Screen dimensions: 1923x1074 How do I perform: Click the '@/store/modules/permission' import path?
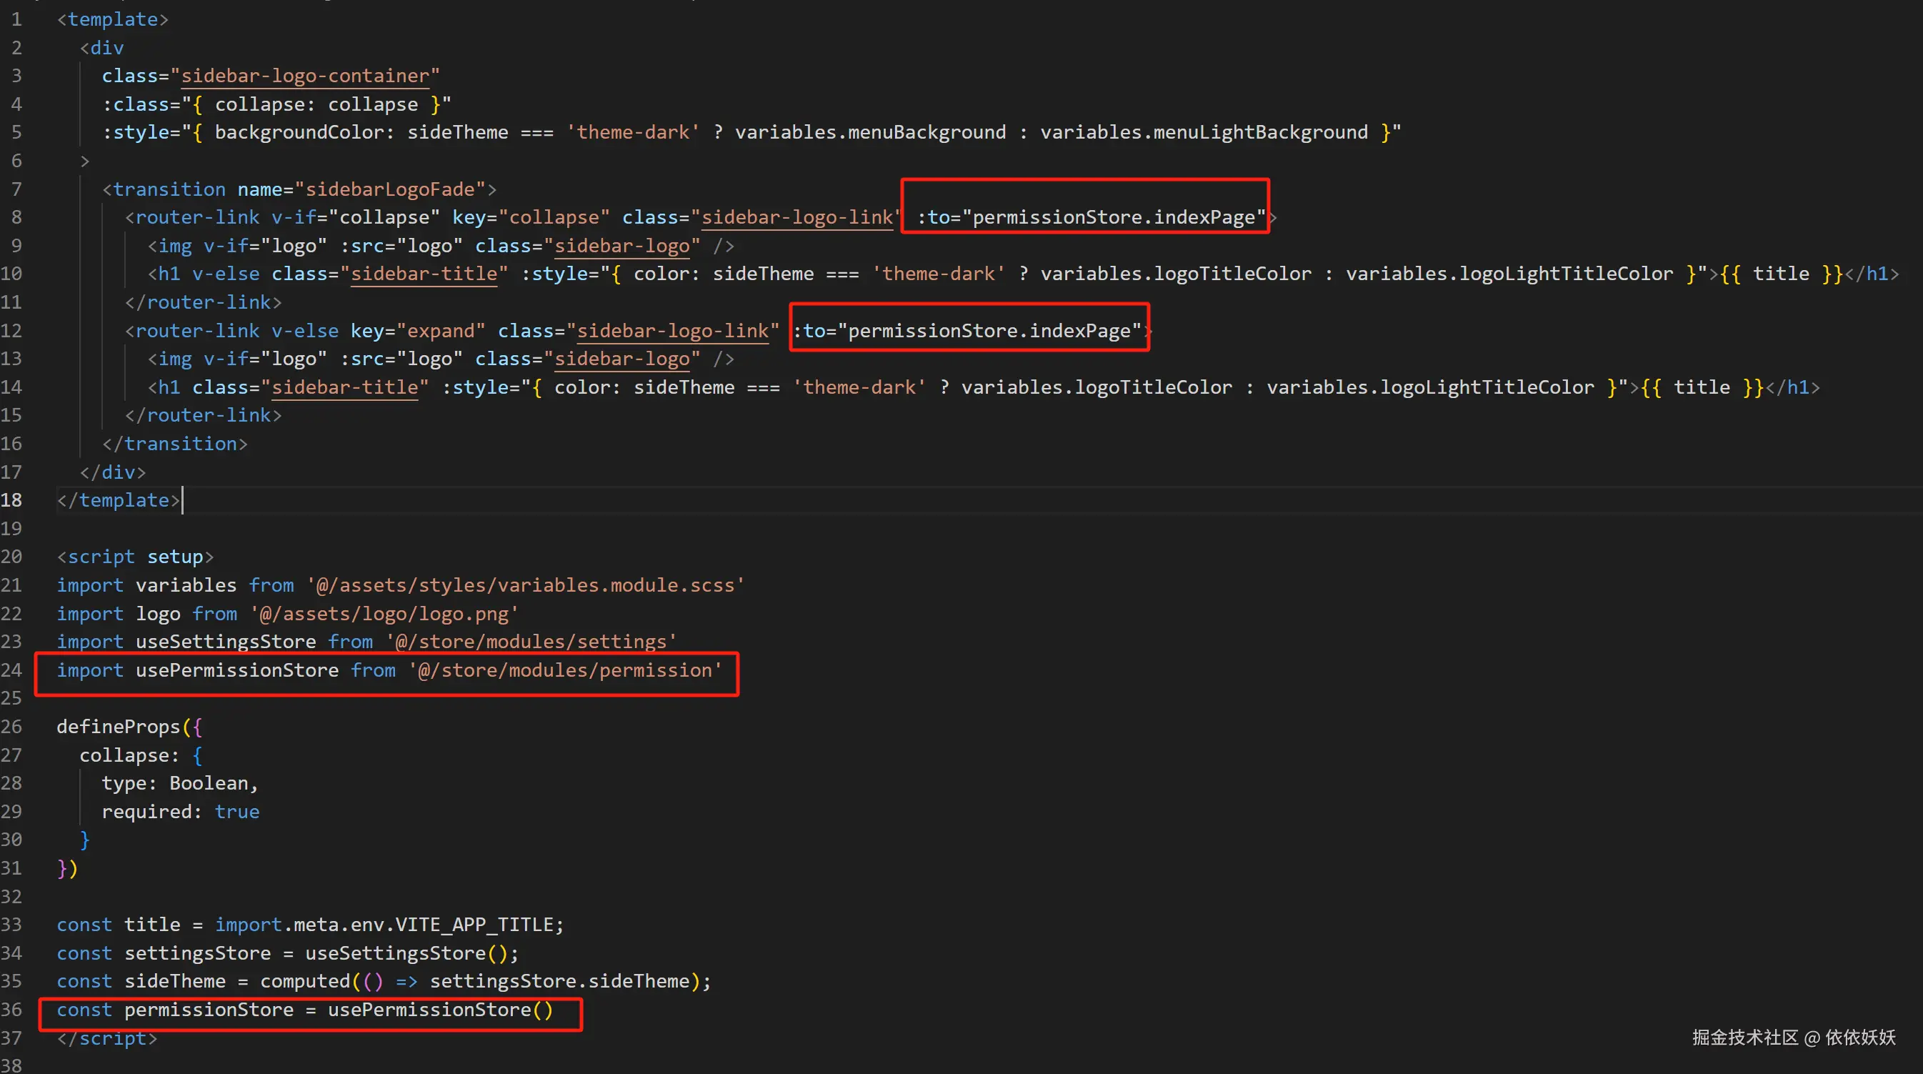(565, 670)
